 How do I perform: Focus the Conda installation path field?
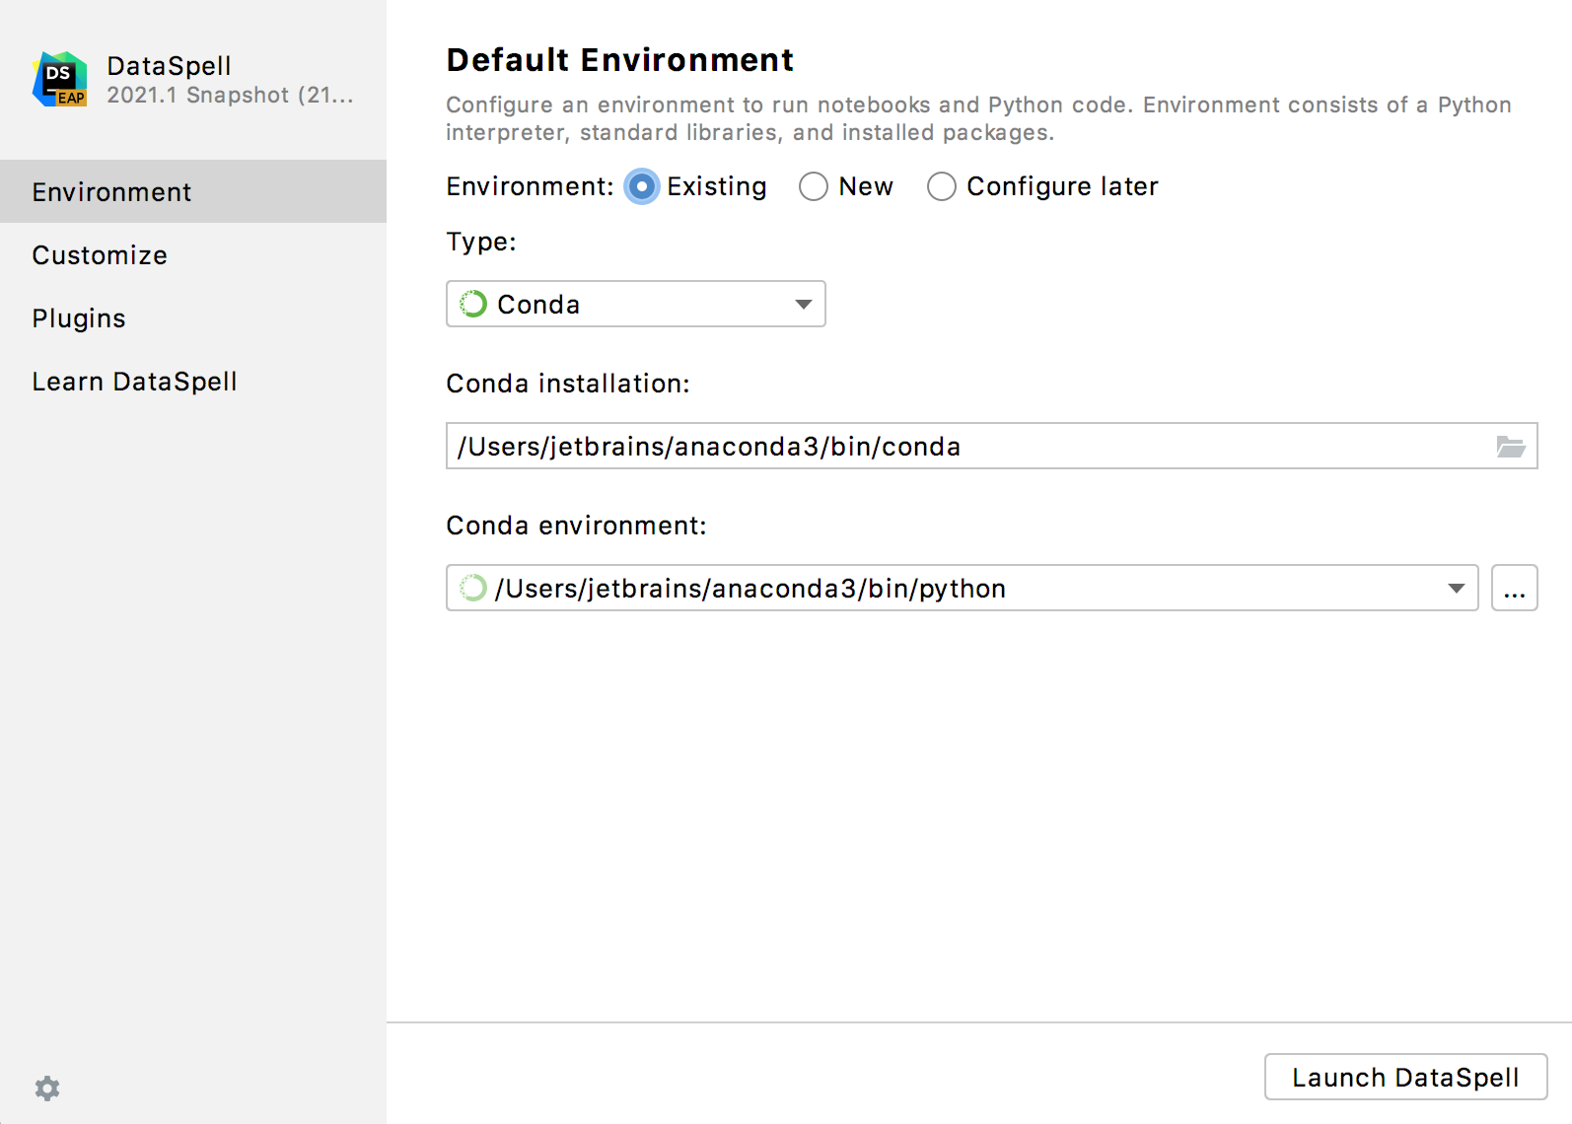tap(992, 446)
